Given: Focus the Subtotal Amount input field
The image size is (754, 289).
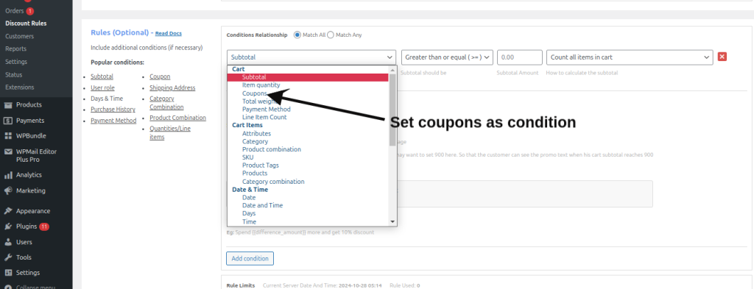Looking at the screenshot, I should coord(520,57).
